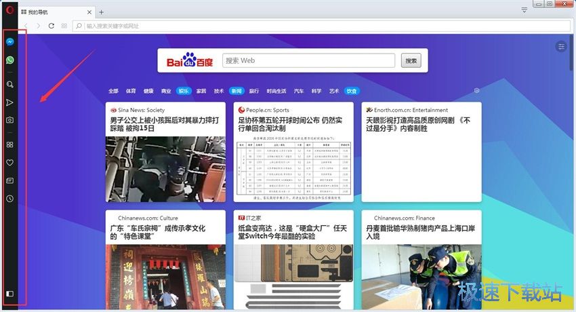Select the 科学 news category
576x312 pixels.
[x=316, y=91]
